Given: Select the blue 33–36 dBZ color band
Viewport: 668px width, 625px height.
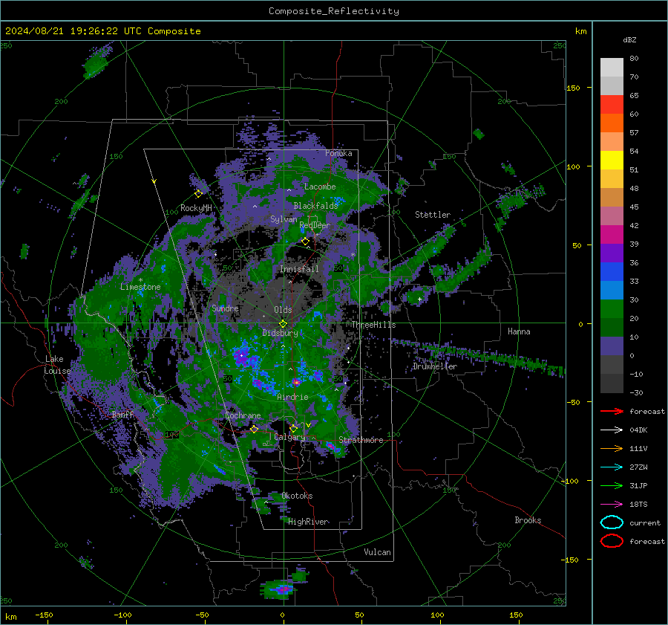Looking at the screenshot, I should 612,272.
